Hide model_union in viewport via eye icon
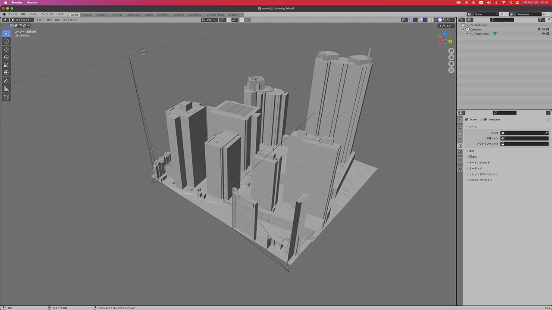The image size is (552, 310). [543, 34]
